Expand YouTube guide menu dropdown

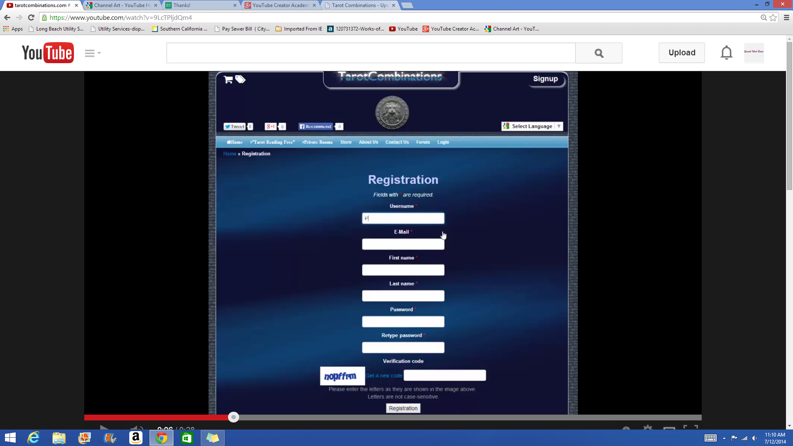coord(93,53)
